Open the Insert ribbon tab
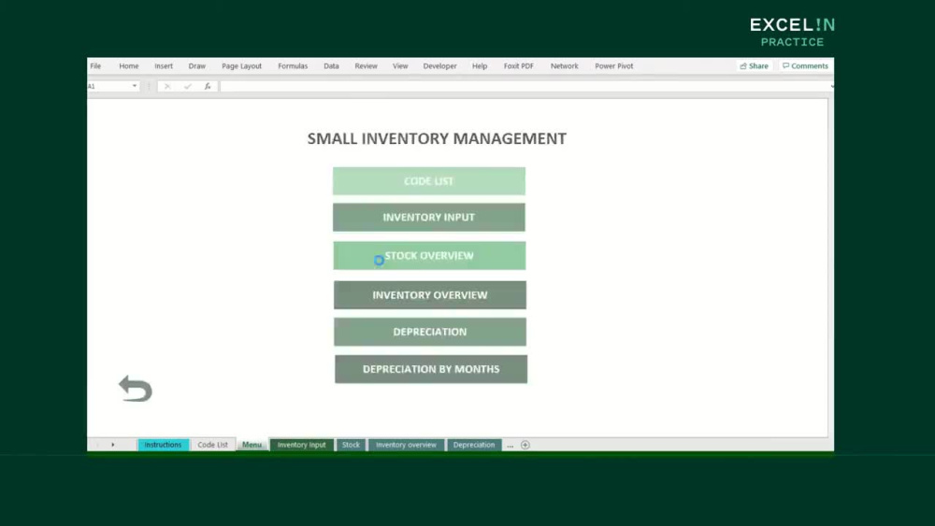Image resolution: width=935 pixels, height=526 pixels. click(x=164, y=66)
